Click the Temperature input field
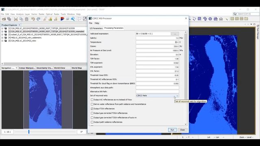 (x=157, y=42)
